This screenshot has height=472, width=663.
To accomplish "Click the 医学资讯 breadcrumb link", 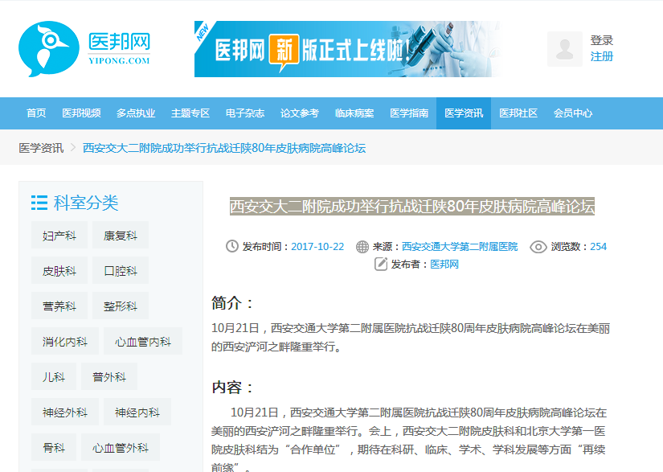I will (x=41, y=148).
